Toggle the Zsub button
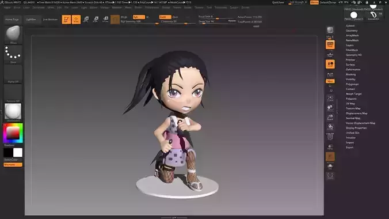This screenshot has height=219, width=389. [175, 17]
